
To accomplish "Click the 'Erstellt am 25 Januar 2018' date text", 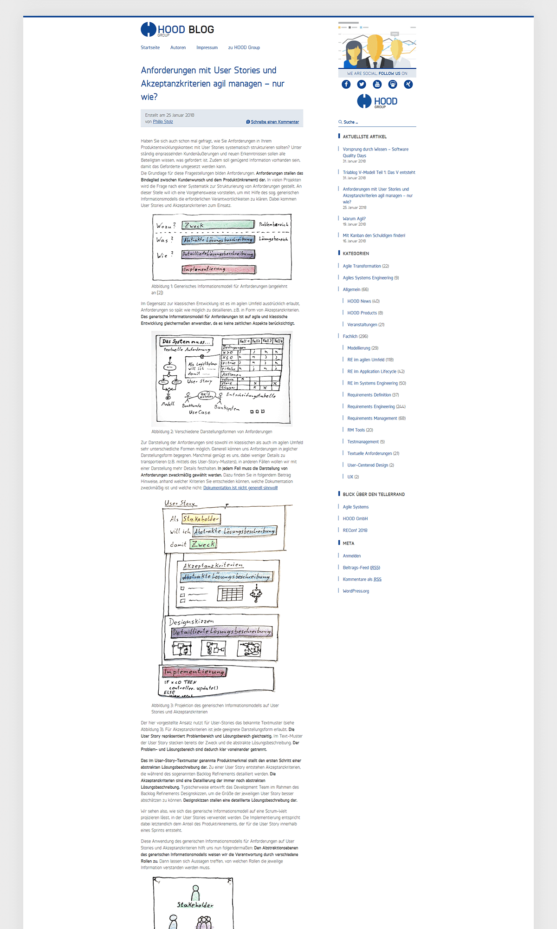I will (x=169, y=115).
